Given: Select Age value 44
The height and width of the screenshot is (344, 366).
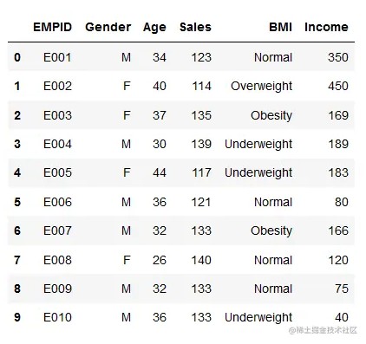Looking at the screenshot, I should coord(160,172).
